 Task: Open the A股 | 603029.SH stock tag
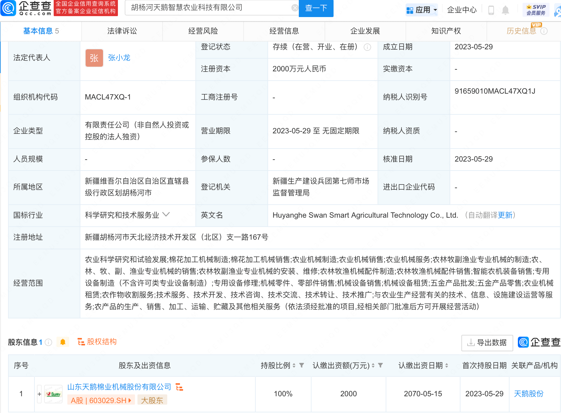[101, 400]
